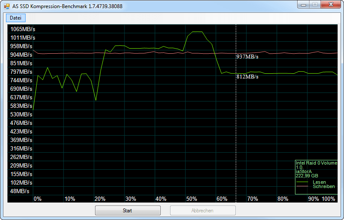Click the AS SSD app icon in title bar
The width and height of the screenshot is (344, 220).
click(7, 6)
